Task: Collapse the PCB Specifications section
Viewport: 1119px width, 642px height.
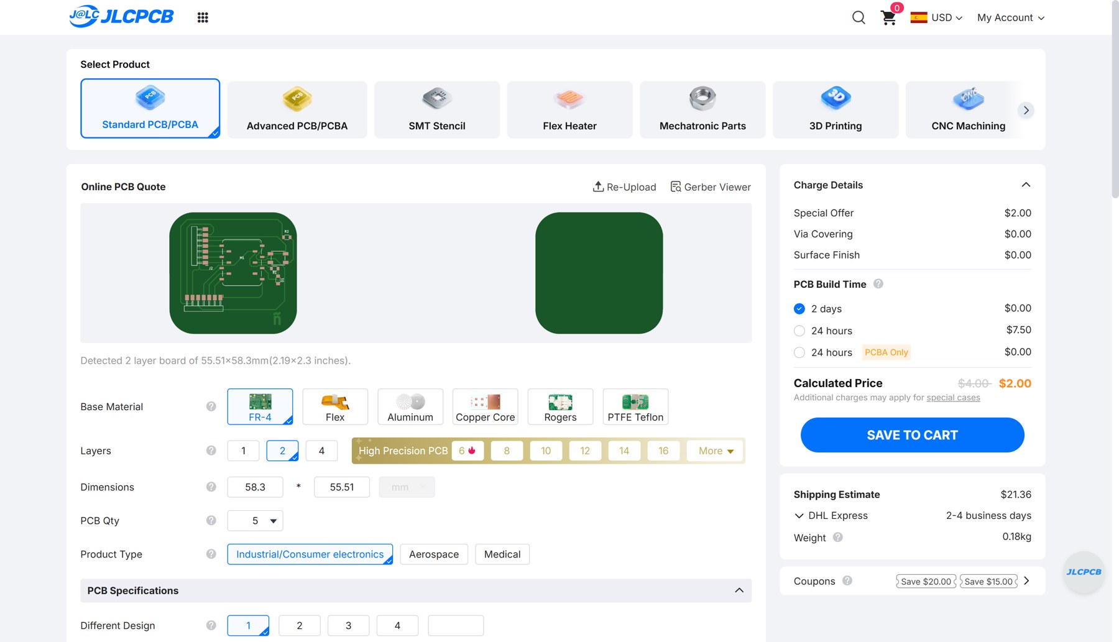Action: pos(739,590)
